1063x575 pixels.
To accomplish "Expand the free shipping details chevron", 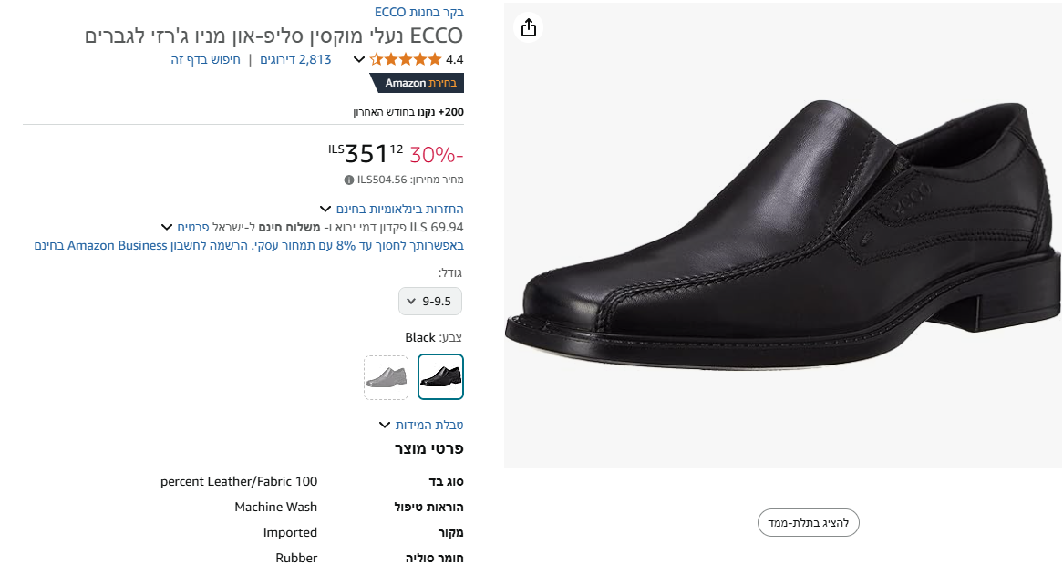I will (166, 226).
